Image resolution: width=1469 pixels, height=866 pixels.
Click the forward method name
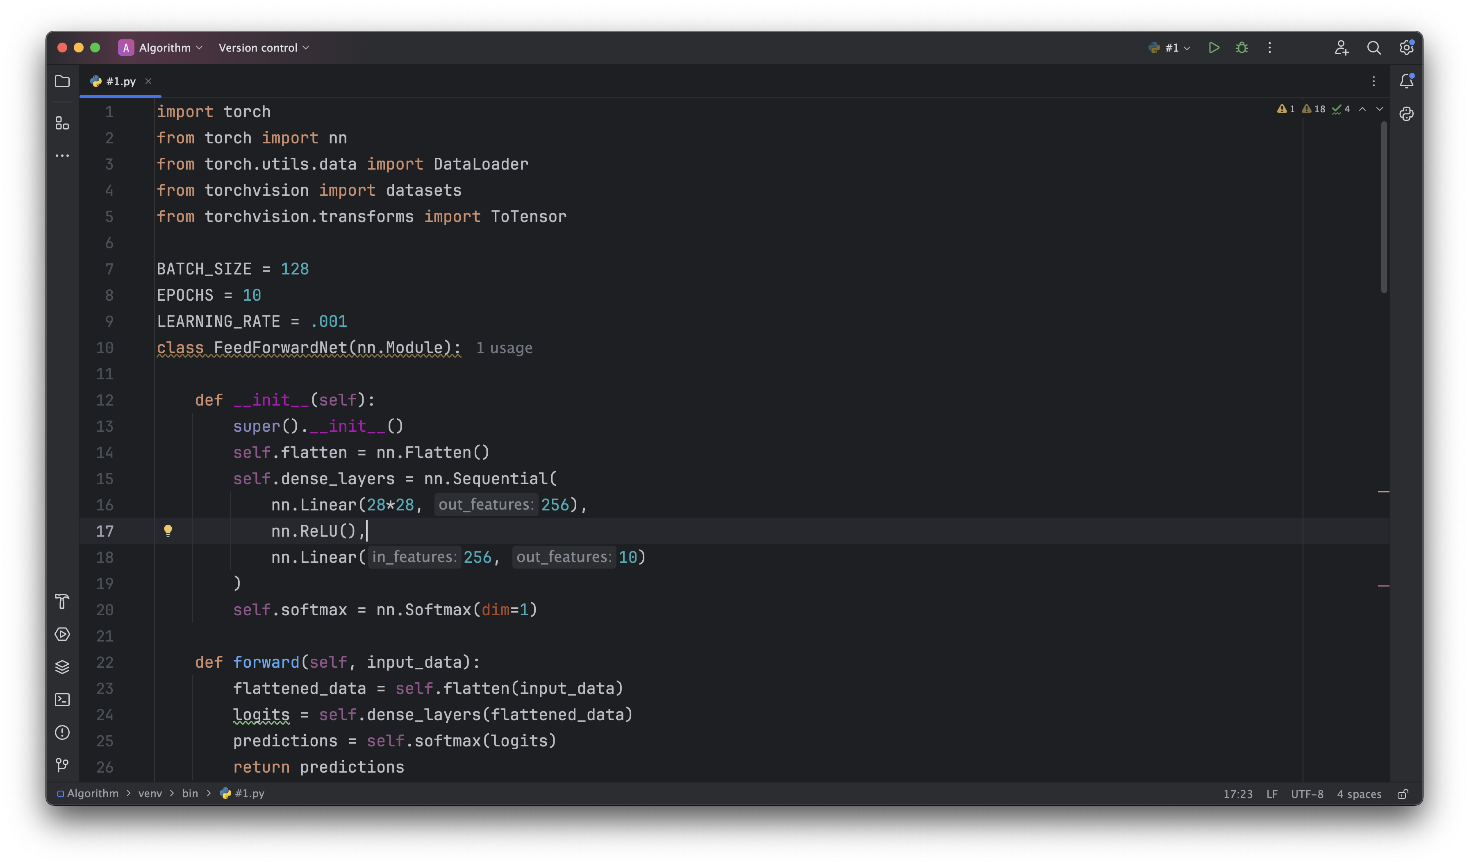point(266,662)
